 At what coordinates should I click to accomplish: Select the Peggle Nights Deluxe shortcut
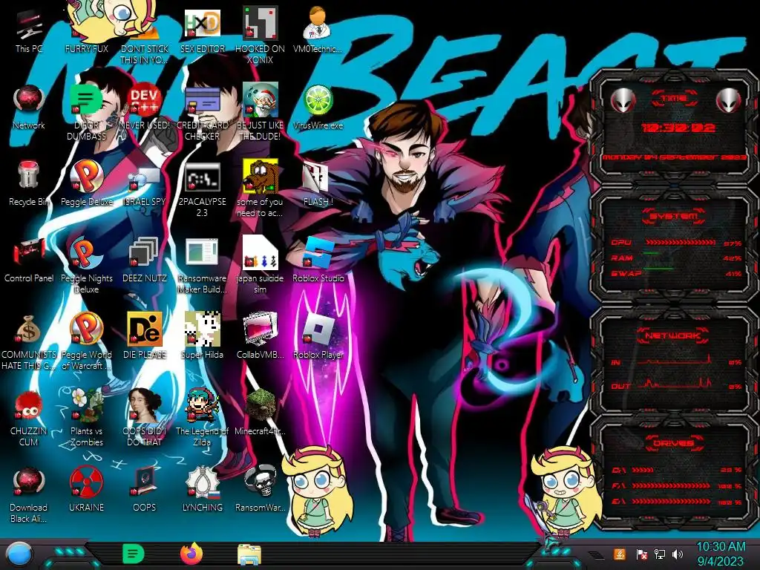(86, 266)
